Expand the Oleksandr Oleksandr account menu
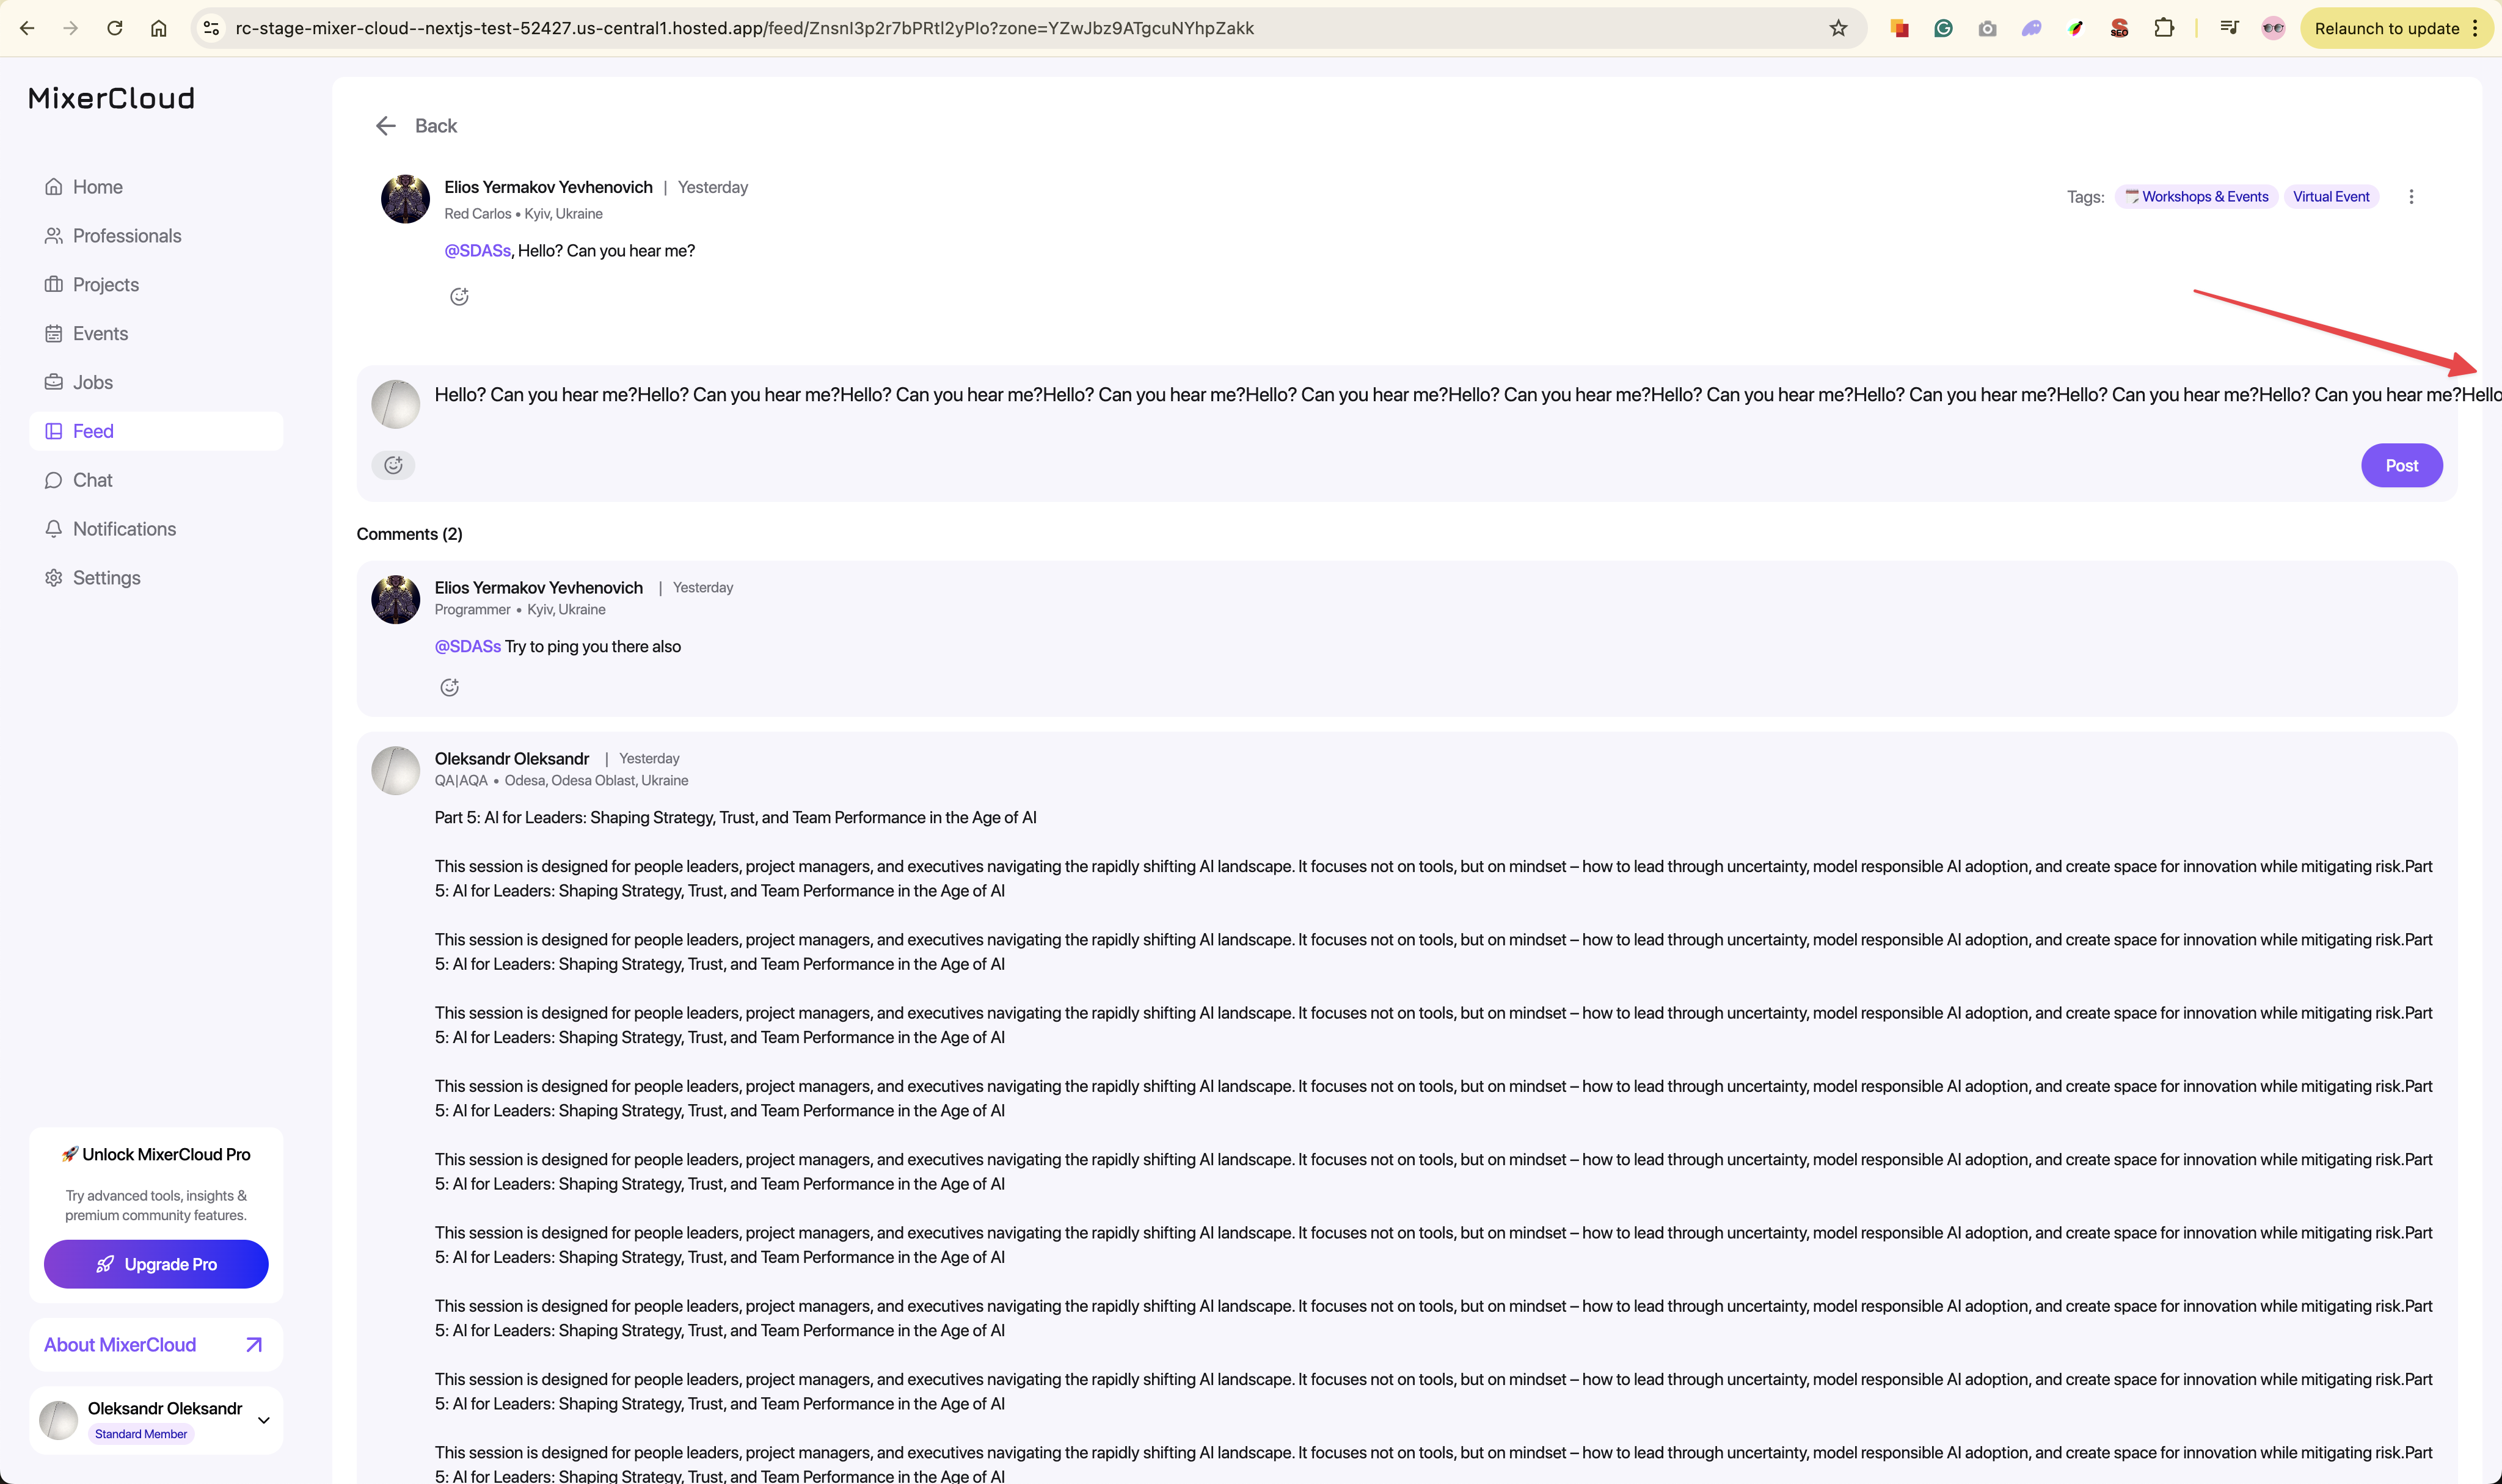 [264, 1420]
